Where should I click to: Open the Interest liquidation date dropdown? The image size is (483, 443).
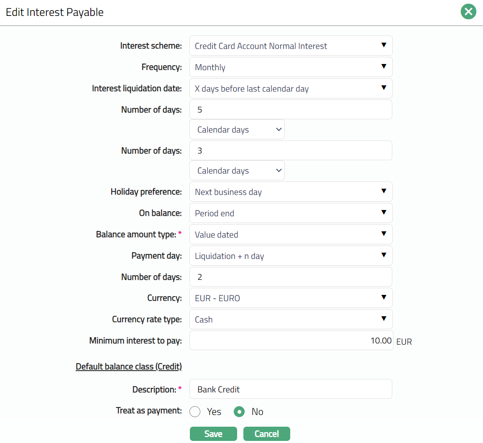(x=291, y=89)
